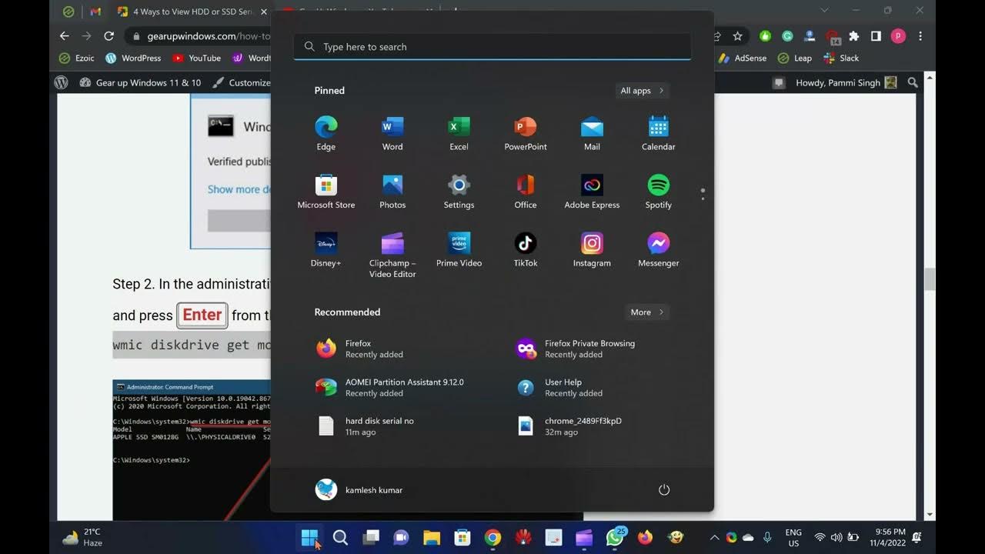Screen dimensions: 985x554
Task: Show hidden system tray icons
Action: click(x=714, y=537)
